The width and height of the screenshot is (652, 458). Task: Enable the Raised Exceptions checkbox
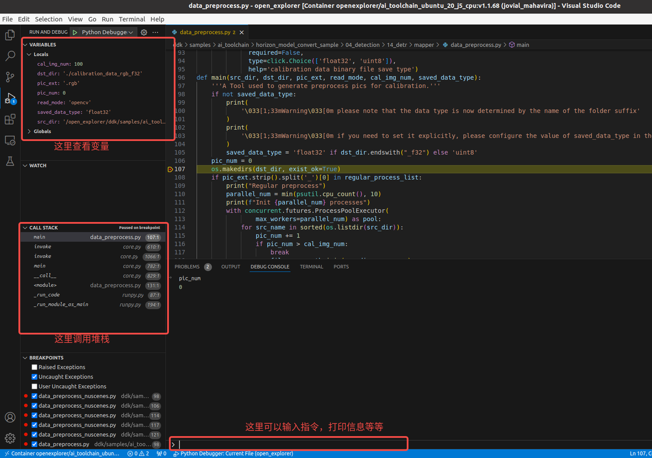(35, 367)
